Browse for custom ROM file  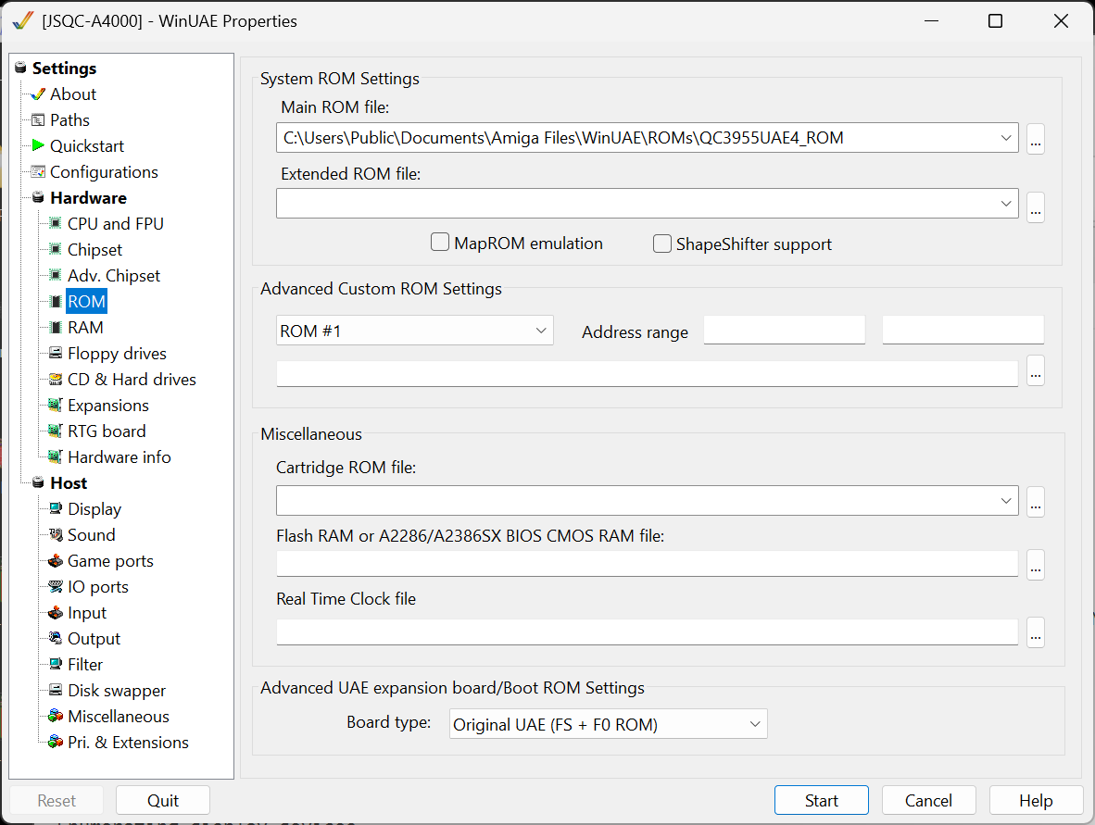1036,370
